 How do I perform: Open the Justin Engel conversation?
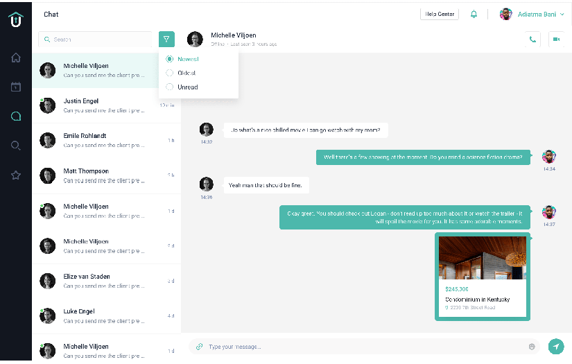tap(107, 105)
